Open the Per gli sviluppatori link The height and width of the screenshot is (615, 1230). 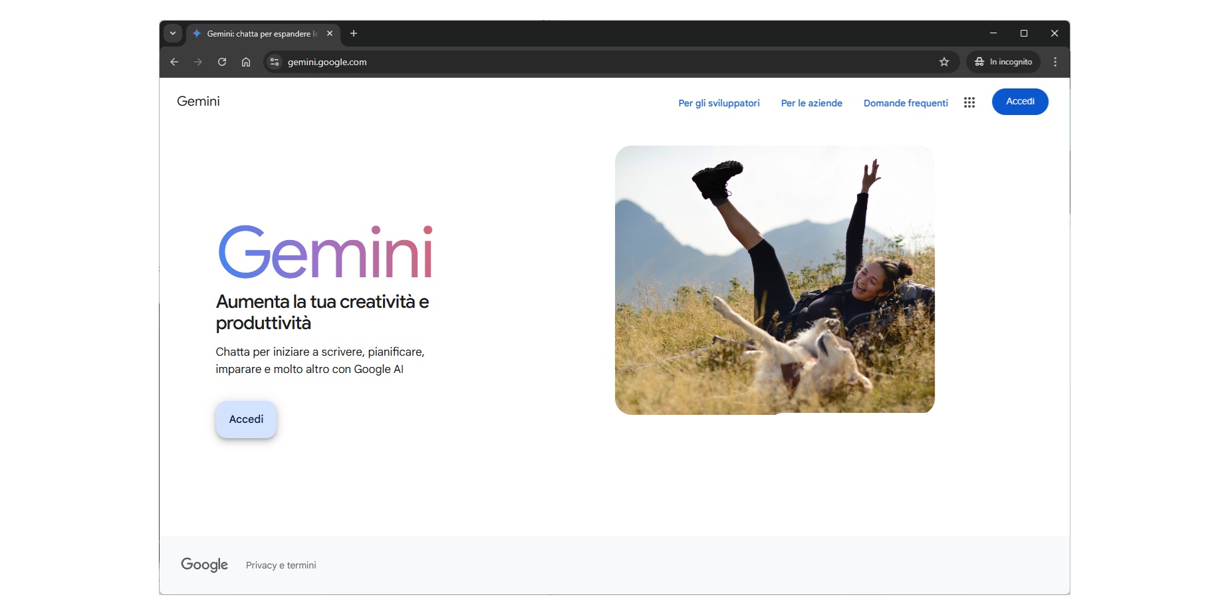[719, 103]
